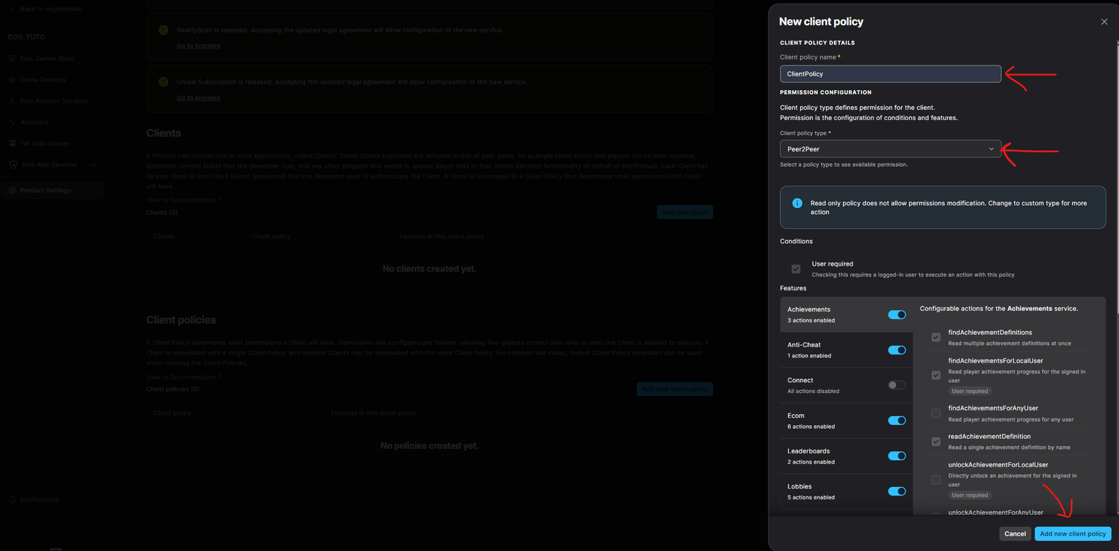Click the Analytics waveform icon
The image size is (1119, 551).
tap(12, 122)
